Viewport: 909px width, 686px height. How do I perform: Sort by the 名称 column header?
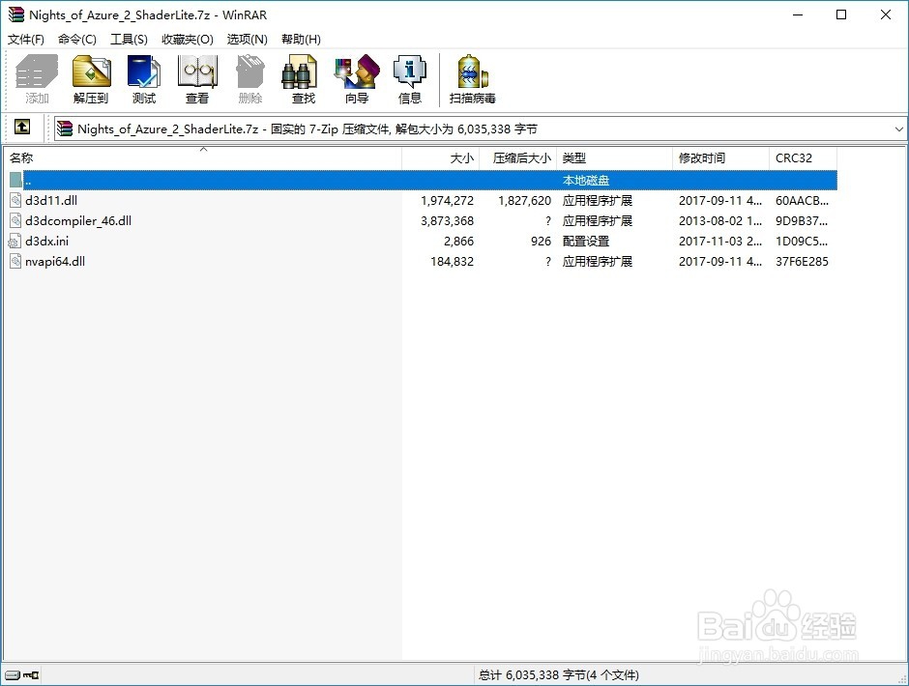[x=203, y=158]
